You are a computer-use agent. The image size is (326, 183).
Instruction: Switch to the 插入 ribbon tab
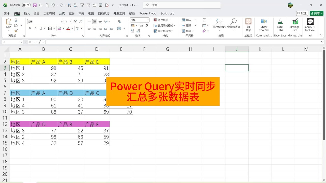coord(27,13)
